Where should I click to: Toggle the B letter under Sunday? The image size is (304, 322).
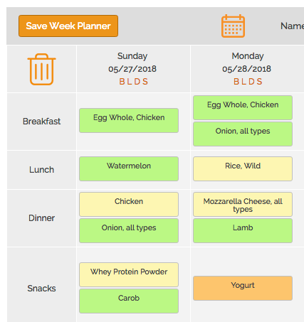[x=122, y=82]
